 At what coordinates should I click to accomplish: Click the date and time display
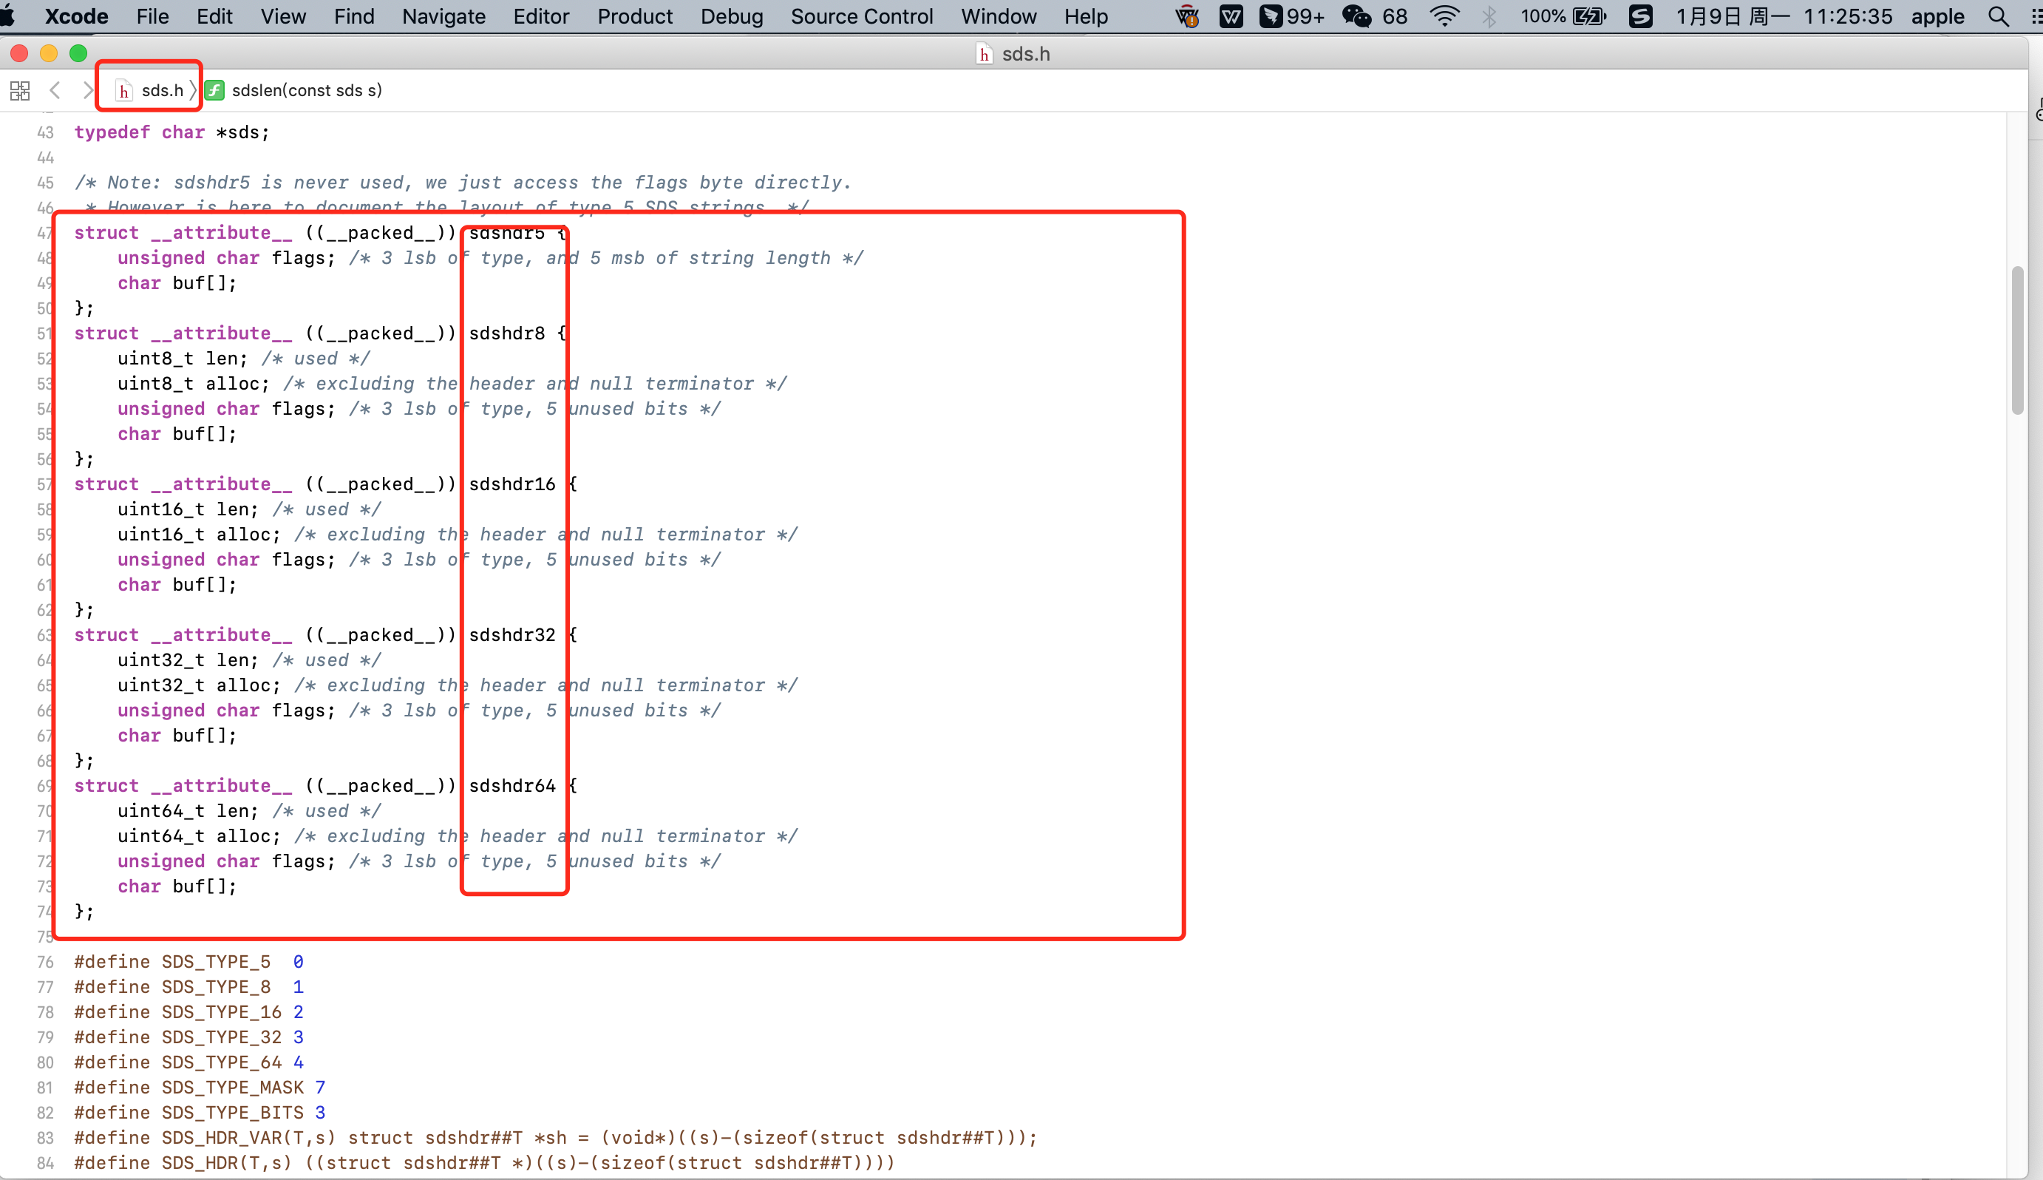tap(1783, 16)
